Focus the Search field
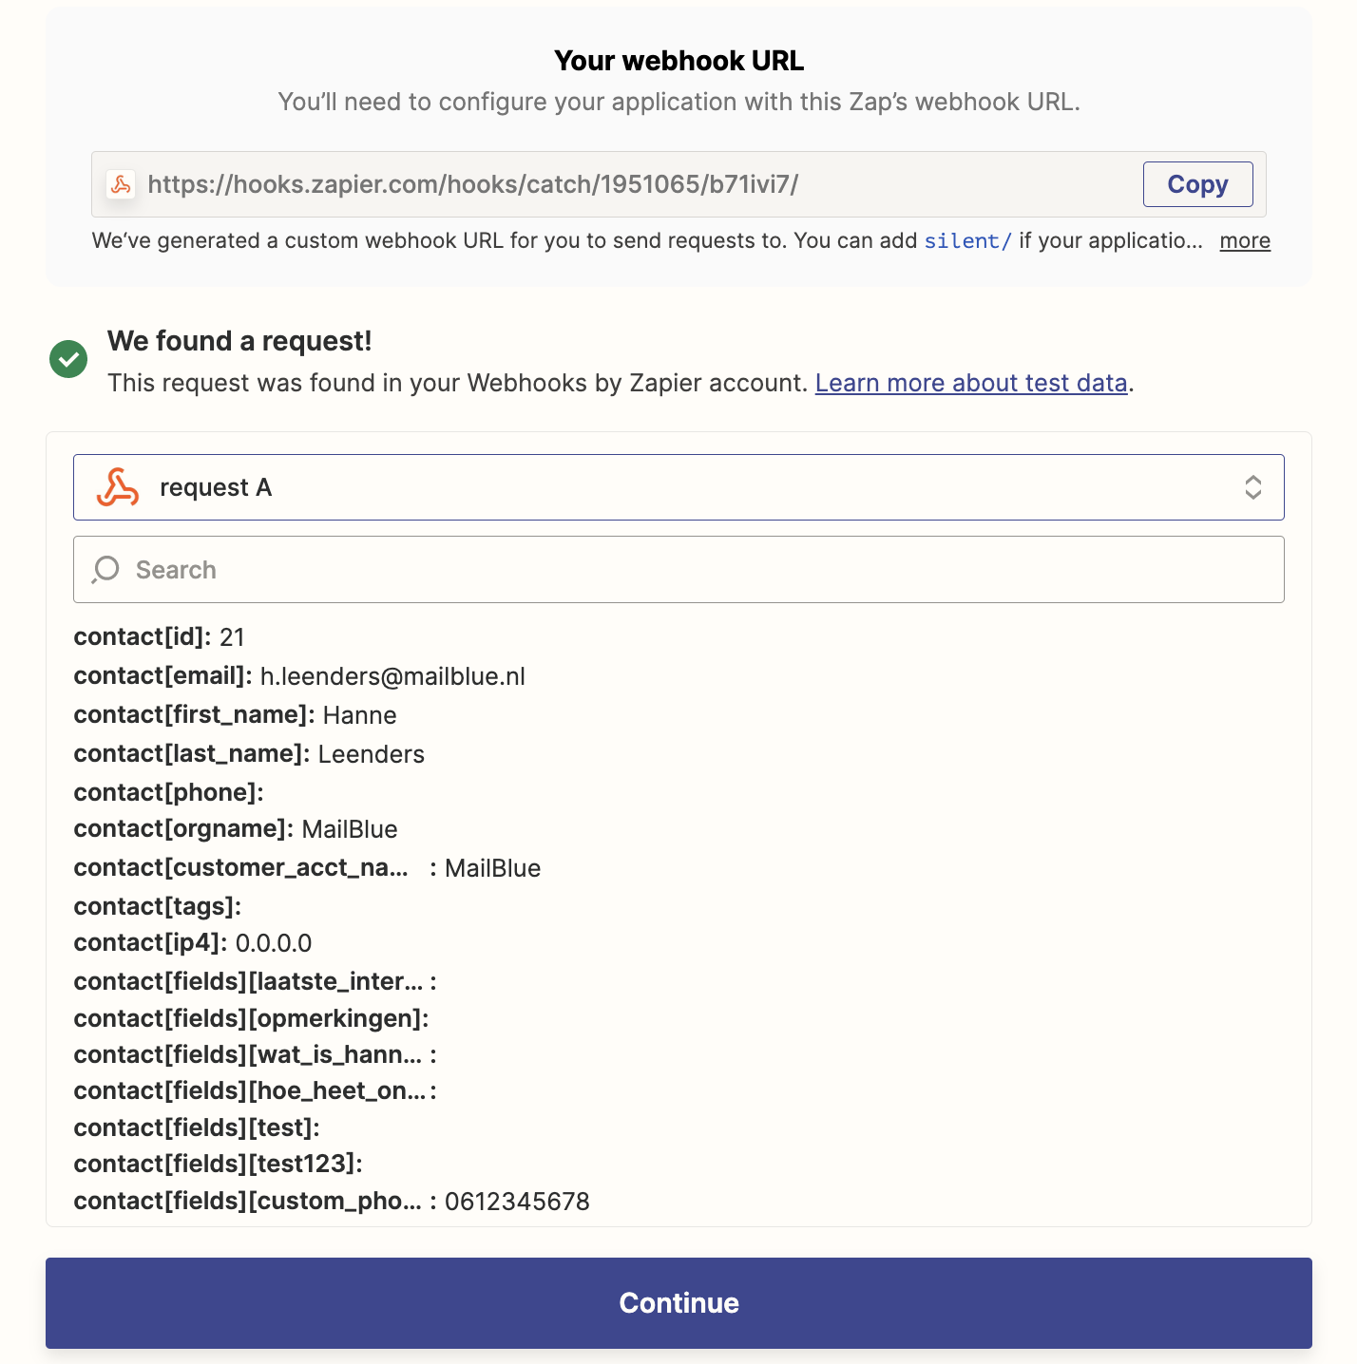This screenshot has width=1357, height=1364. point(678,570)
